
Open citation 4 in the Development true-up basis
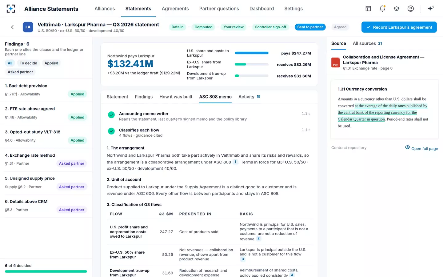pyautogui.click(x=292, y=275)
